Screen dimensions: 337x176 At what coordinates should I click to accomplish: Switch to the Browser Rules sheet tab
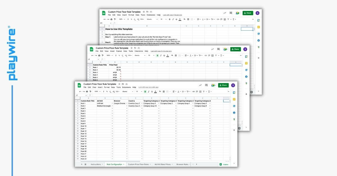(183, 164)
